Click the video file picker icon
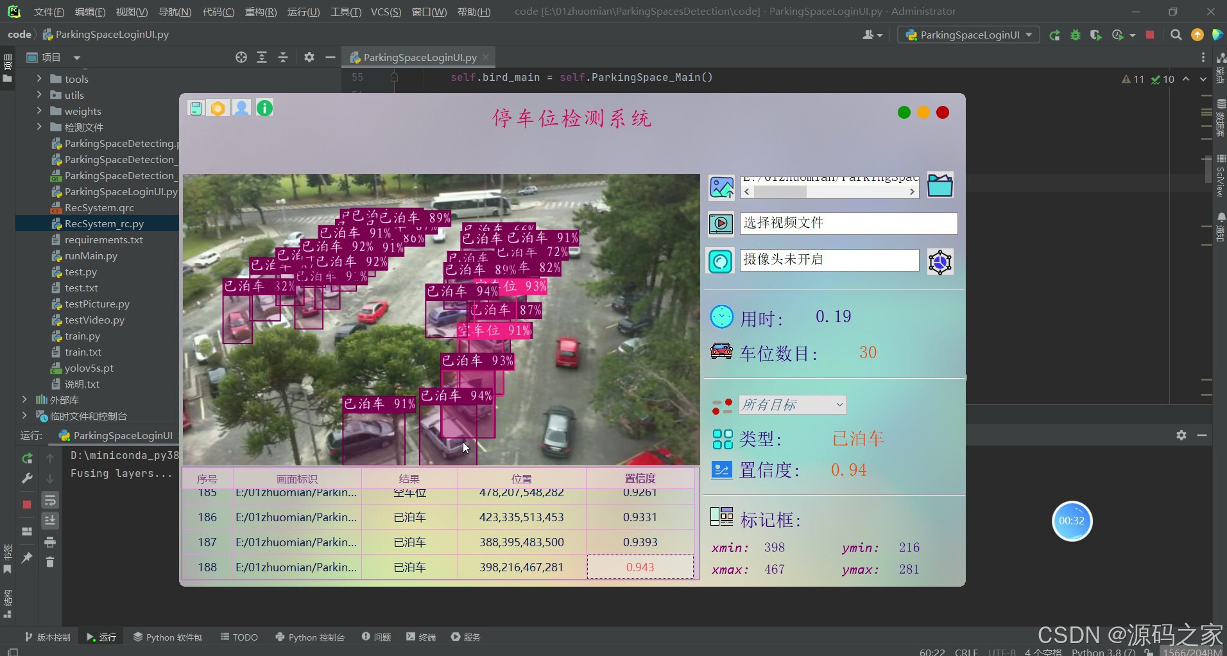Screen dimensions: 1227x656 (721, 224)
